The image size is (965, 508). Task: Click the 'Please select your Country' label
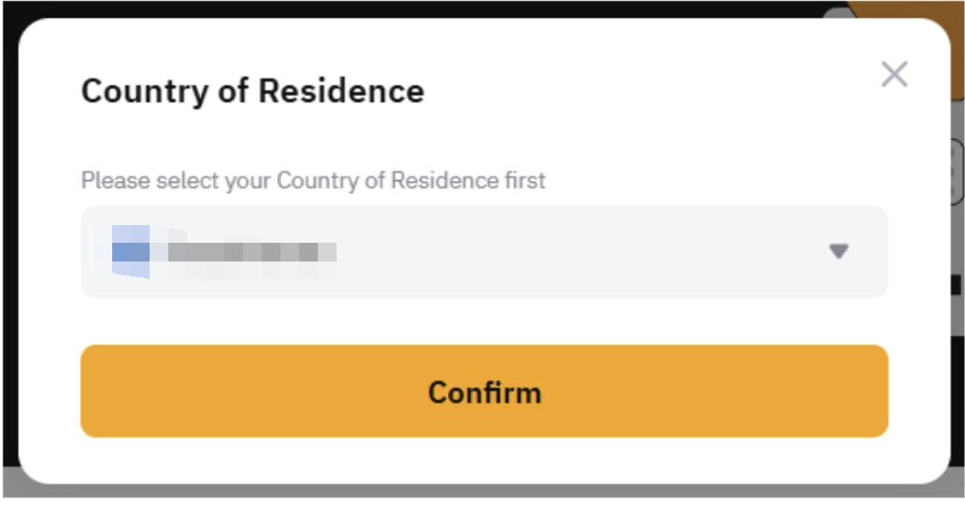click(313, 180)
